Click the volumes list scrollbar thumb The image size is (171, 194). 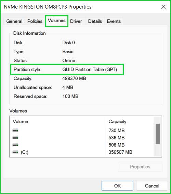pos(158,134)
